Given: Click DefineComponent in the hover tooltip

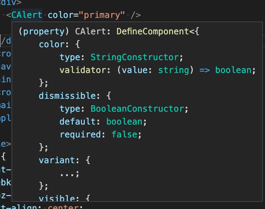Looking at the screenshot, I should pos(153,31).
